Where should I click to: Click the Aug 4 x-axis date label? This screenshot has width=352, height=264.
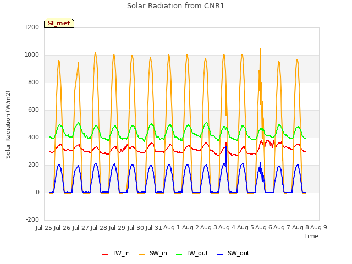(x=227, y=227)
